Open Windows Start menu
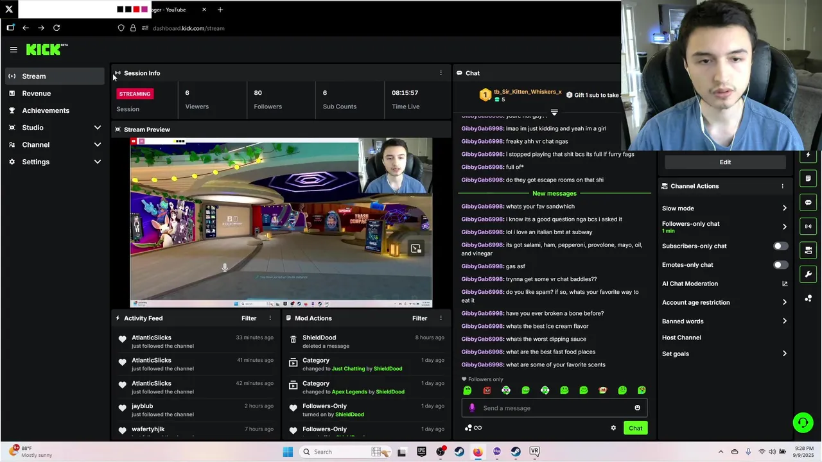822x462 pixels. coord(288,452)
